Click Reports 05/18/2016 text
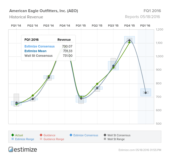The width and height of the screenshot is (174, 160). [143, 17]
